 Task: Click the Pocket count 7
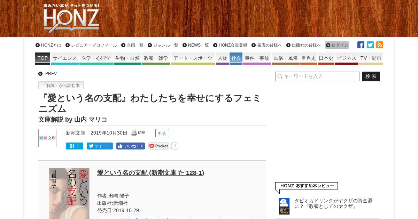(x=175, y=146)
